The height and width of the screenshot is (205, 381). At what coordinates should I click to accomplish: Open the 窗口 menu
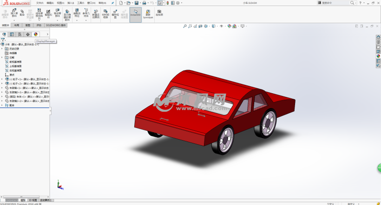click(x=92, y=3)
